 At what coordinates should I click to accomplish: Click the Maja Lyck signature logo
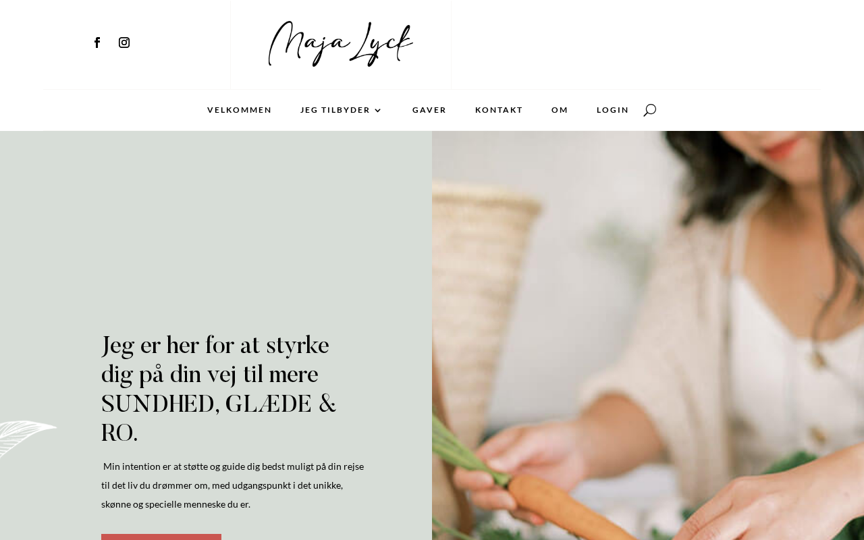[341, 44]
